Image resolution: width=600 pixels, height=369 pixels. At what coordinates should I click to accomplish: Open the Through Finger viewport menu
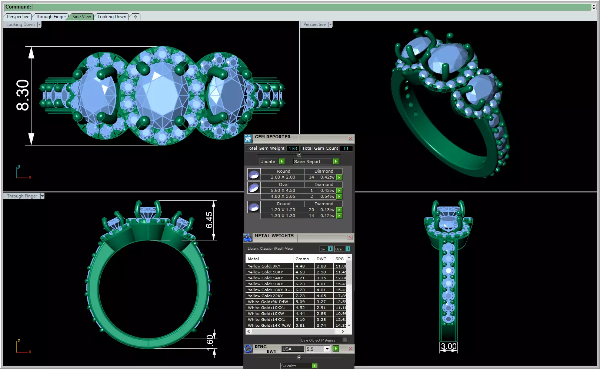(42, 196)
